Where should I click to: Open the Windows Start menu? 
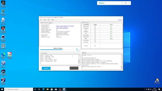pyautogui.click(x=2, y=89)
